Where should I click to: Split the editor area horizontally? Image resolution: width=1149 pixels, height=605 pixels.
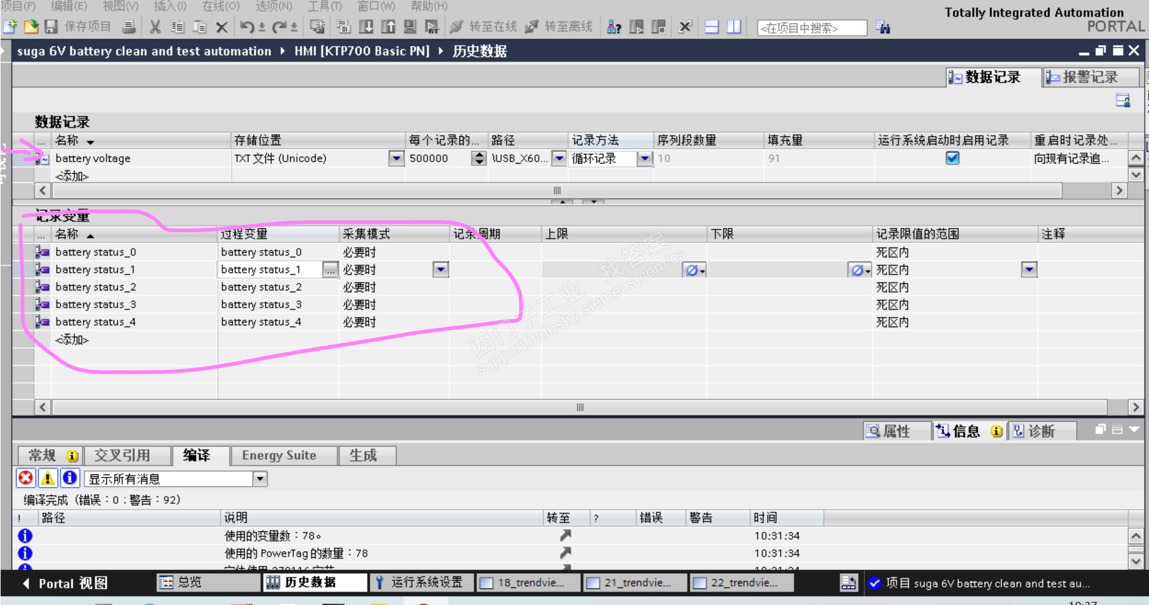[x=712, y=27]
